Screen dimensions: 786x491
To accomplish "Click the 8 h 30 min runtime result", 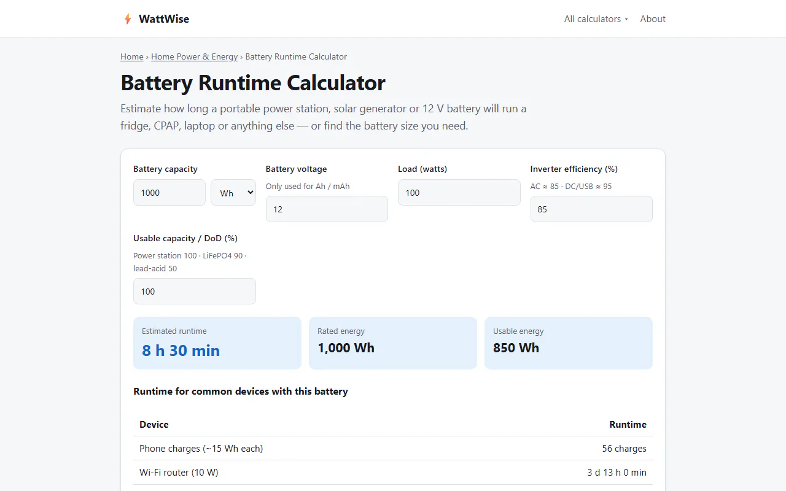I will 181,350.
